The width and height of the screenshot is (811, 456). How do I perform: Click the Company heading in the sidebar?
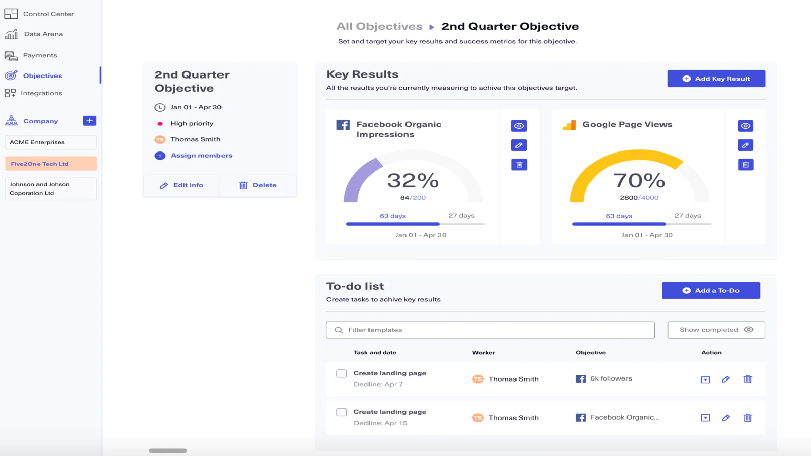pyautogui.click(x=41, y=121)
